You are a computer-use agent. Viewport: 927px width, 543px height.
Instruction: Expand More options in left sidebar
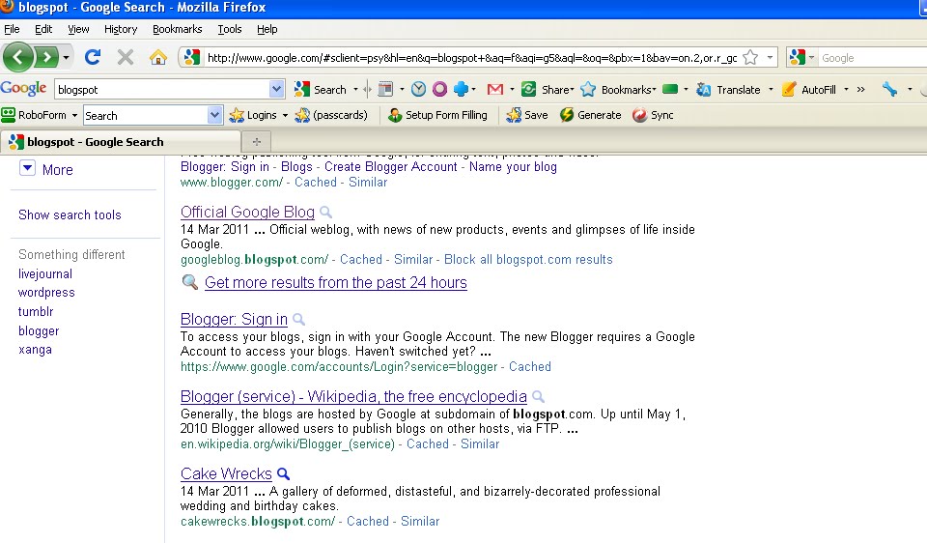tap(46, 169)
